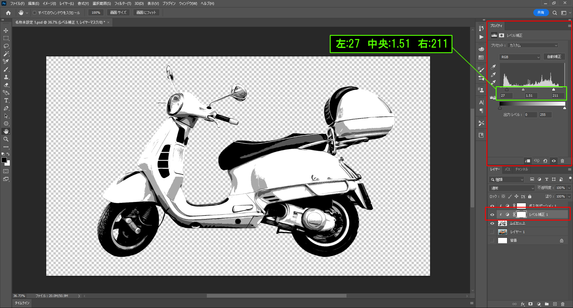Select the Lasso tool
This screenshot has width=573, height=308.
(6, 46)
